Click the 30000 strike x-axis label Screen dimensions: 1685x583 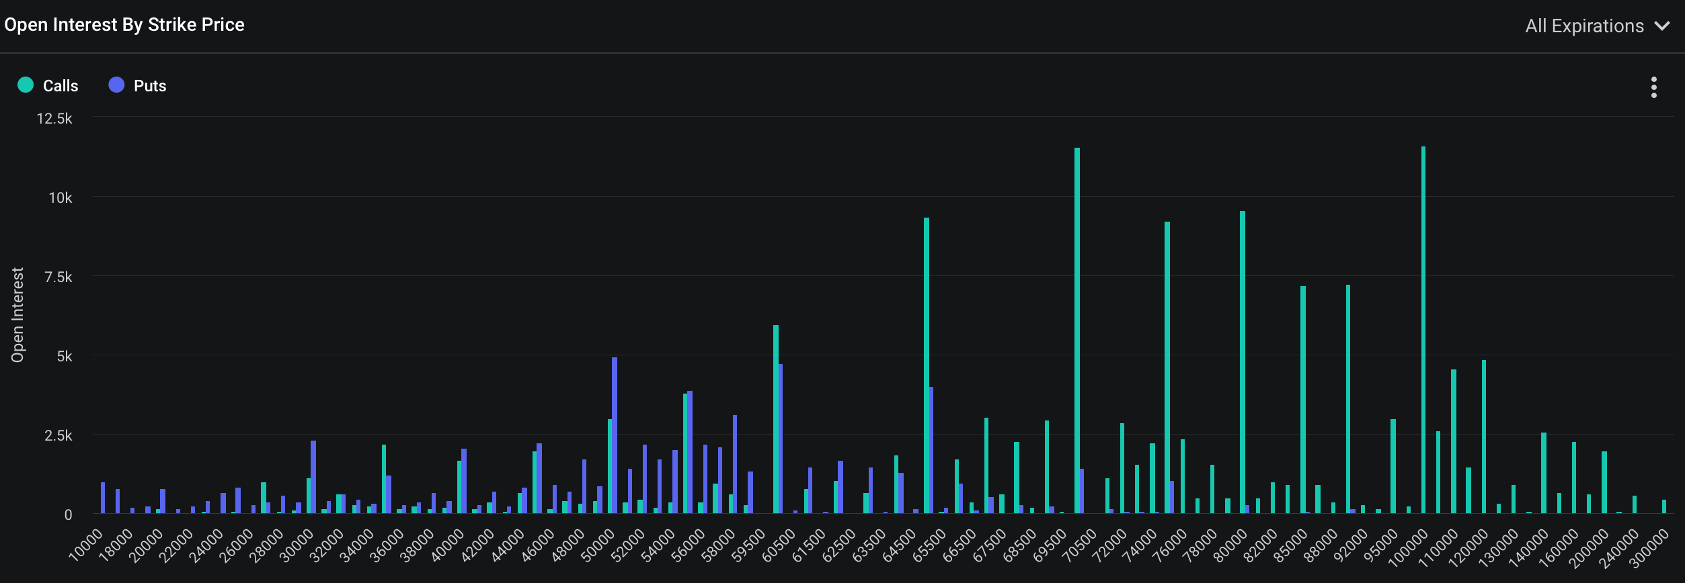click(x=297, y=546)
